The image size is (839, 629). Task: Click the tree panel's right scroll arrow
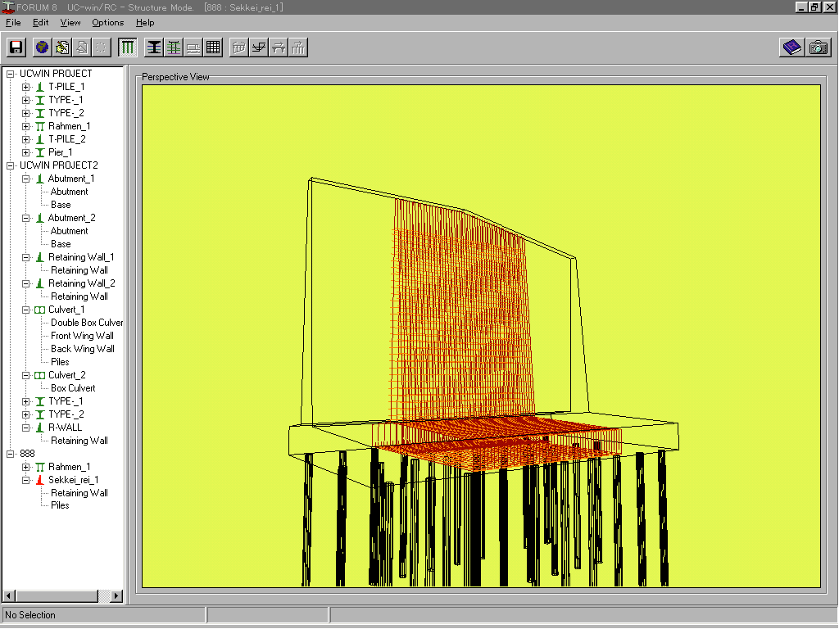[x=116, y=596]
